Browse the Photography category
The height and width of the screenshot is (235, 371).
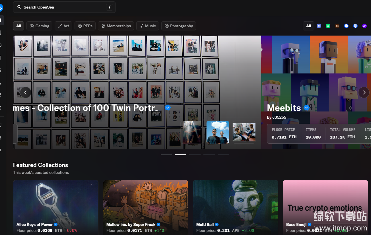[178, 26]
